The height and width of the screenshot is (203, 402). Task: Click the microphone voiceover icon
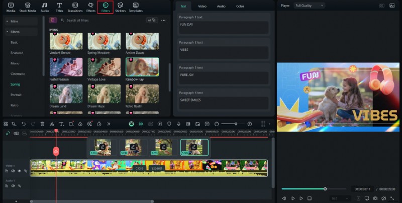pyautogui.click(x=179, y=124)
